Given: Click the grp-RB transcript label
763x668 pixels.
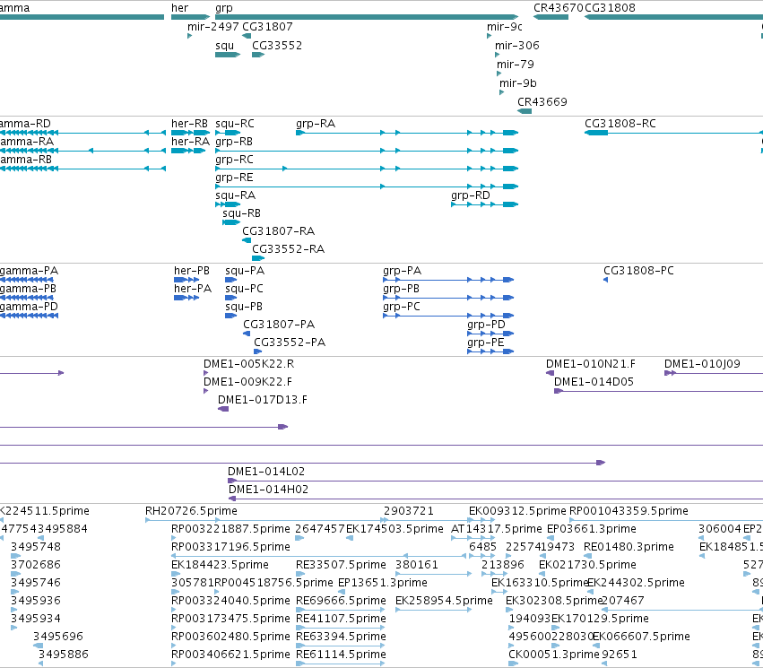Looking at the screenshot, I should (234, 142).
